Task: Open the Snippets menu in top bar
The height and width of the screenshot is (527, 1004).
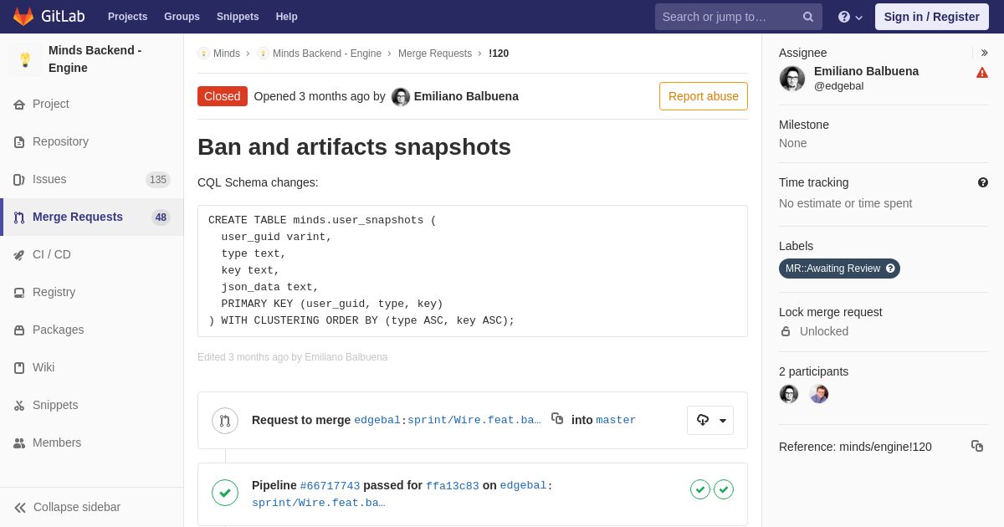Action: click(x=238, y=17)
